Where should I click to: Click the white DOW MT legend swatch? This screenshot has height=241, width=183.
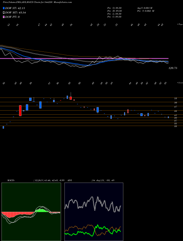click(4, 13)
